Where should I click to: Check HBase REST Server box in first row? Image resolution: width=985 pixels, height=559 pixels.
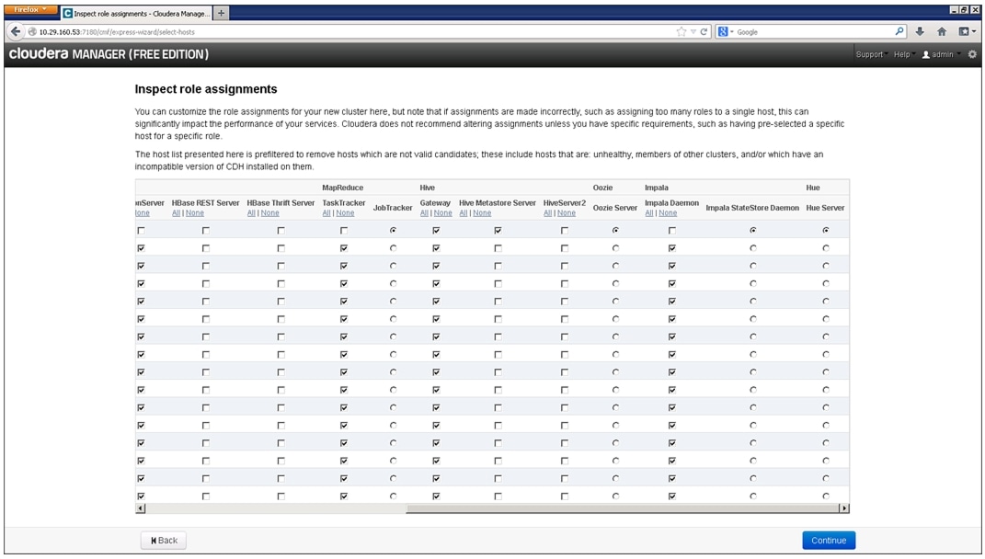tap(205, 231)
